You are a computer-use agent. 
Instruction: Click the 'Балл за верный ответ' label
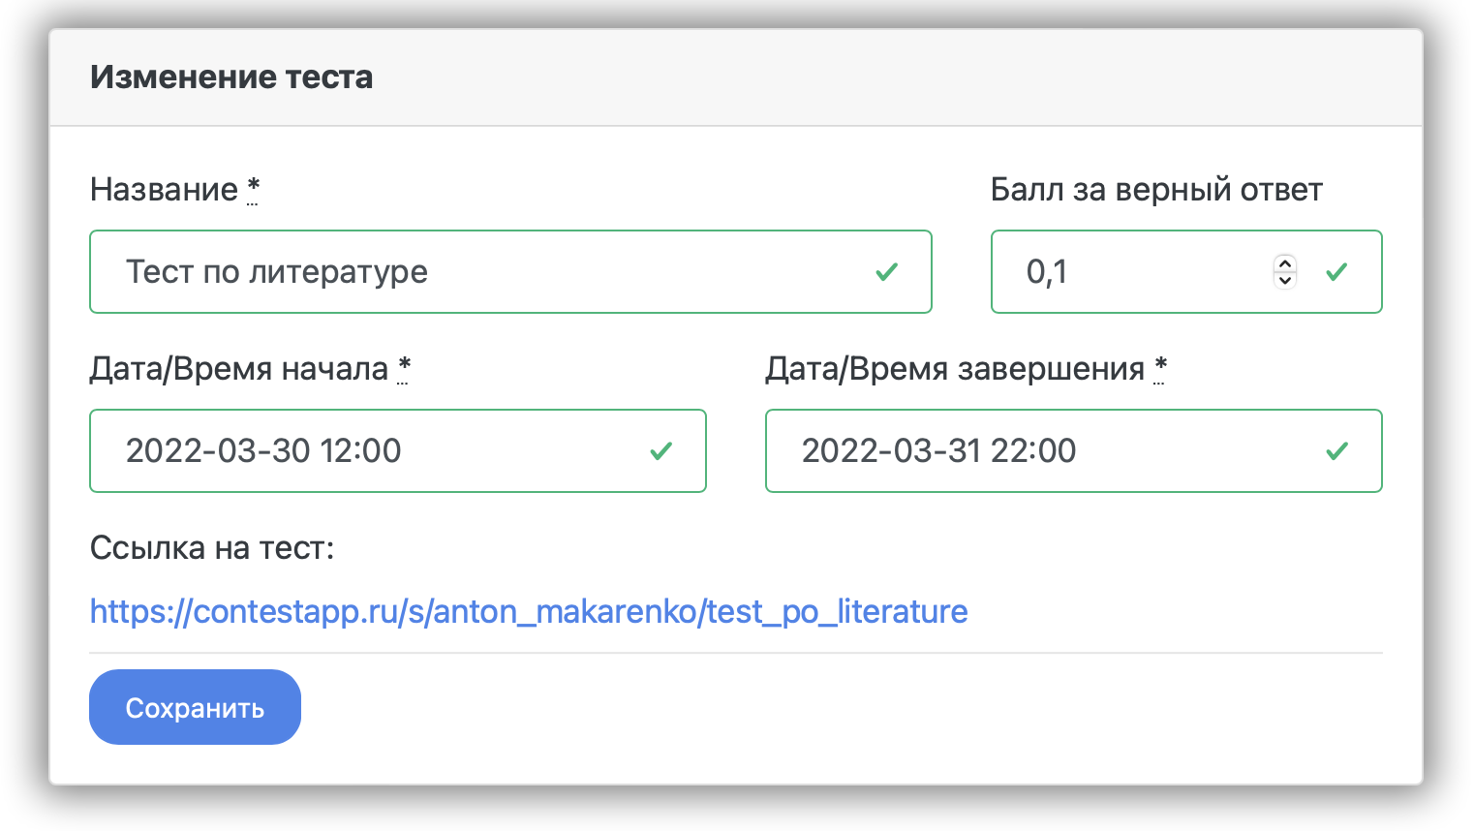tap(1156, 190)
